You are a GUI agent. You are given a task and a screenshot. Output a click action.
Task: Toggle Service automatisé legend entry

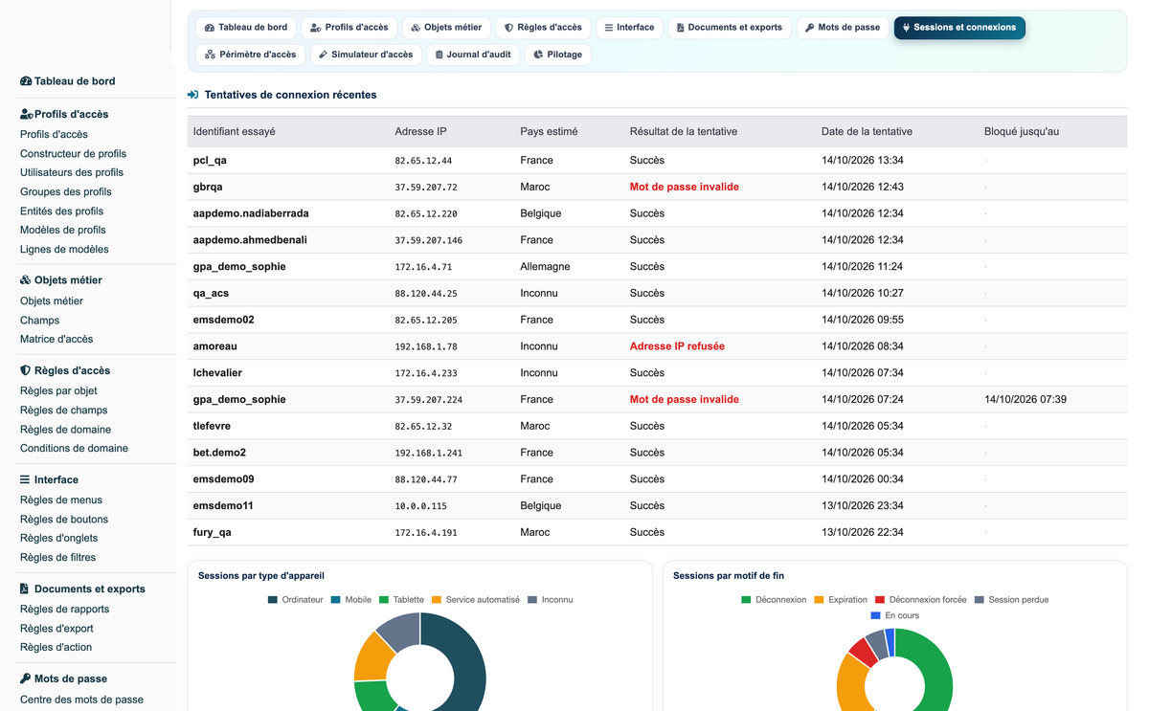(x=475, y=600)
